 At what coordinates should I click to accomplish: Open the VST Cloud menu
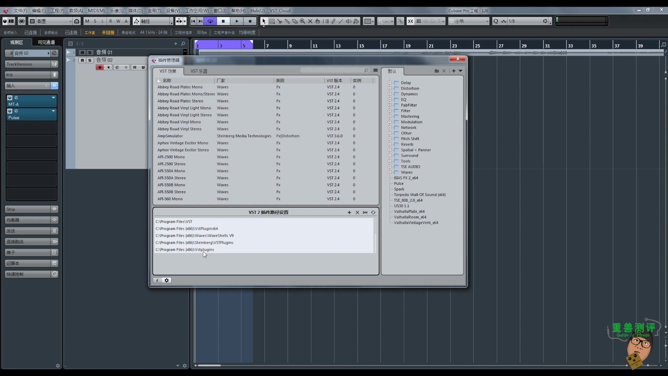point(280,10)
